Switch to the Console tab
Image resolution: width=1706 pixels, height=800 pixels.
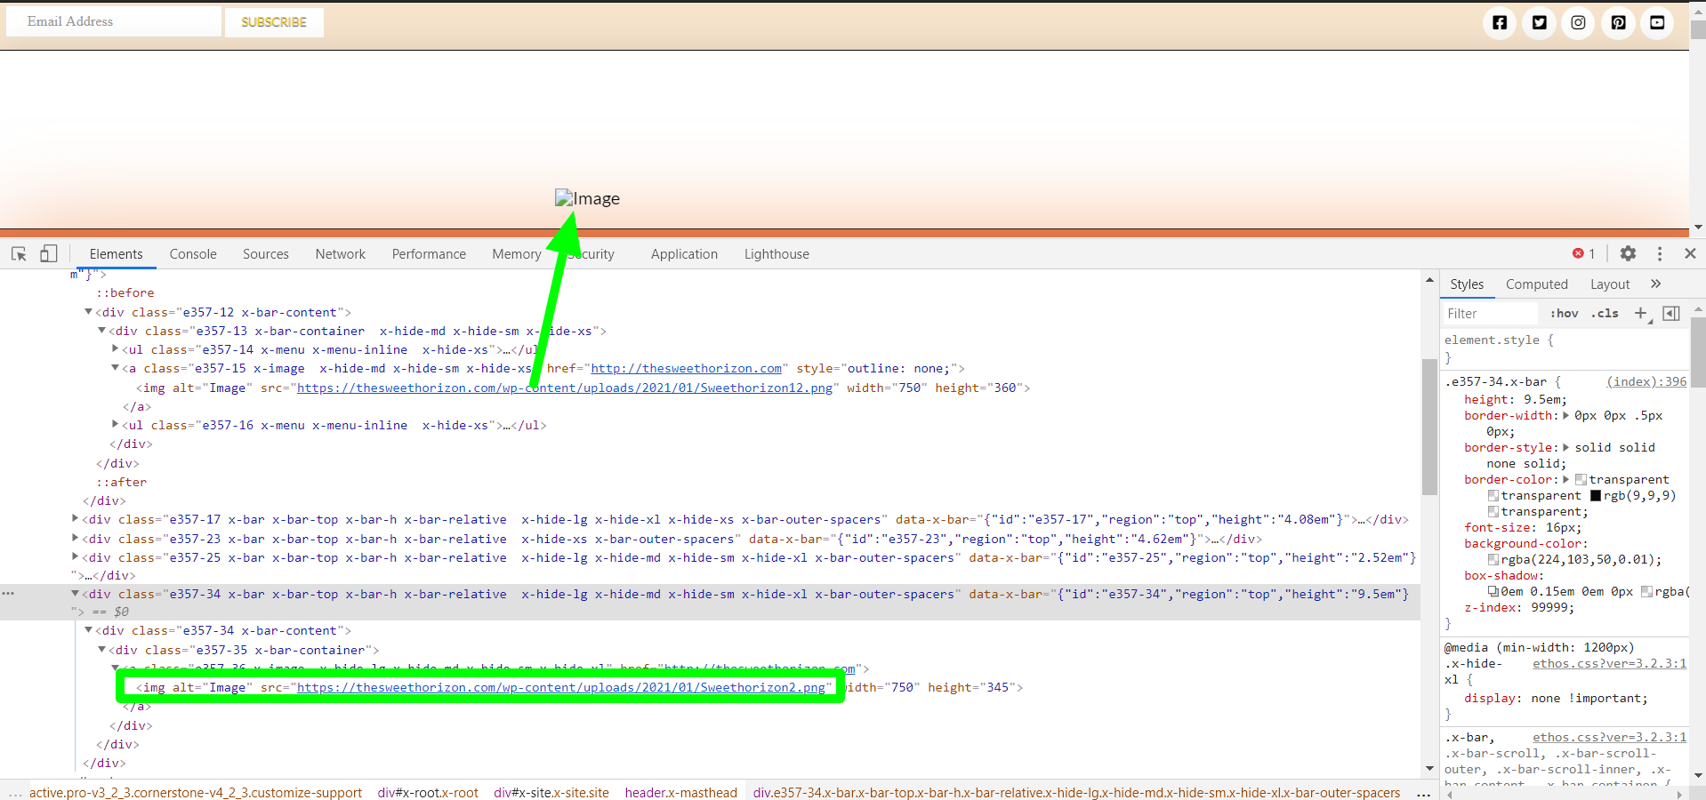coord(193,254)
